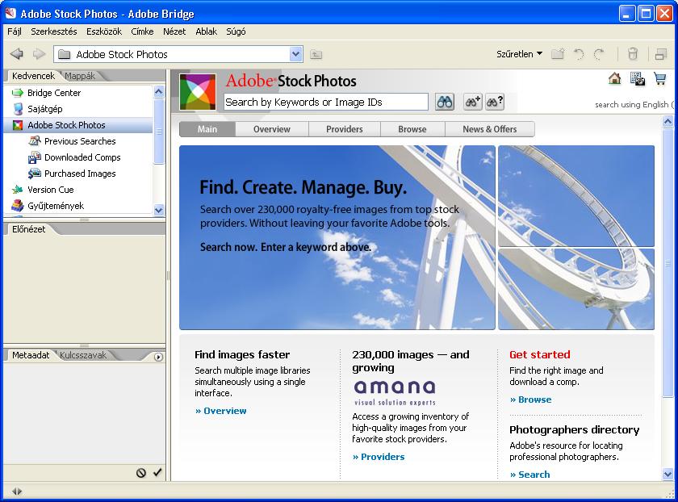Open the Címke menu
The image size is (678, 502).
point(142,31)
